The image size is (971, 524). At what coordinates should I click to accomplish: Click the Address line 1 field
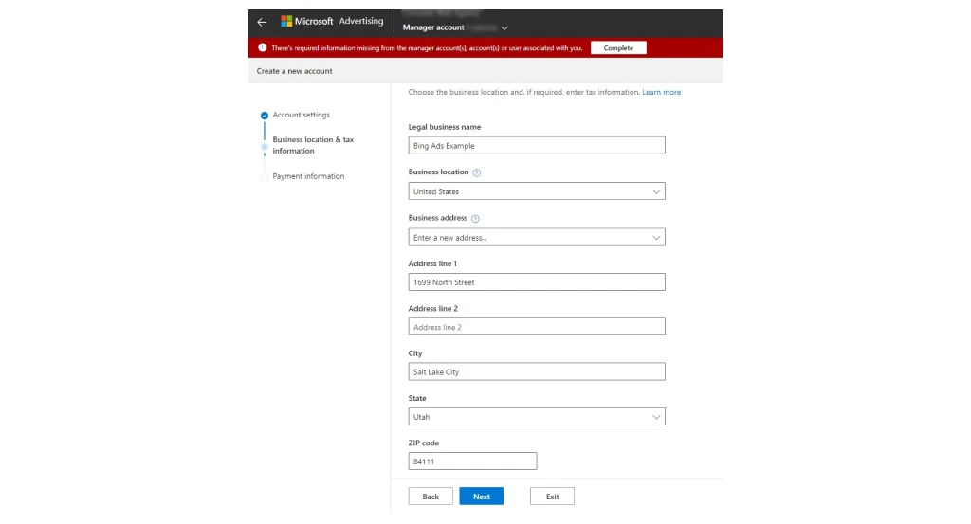pyautogui.click(x=537, y=282)
